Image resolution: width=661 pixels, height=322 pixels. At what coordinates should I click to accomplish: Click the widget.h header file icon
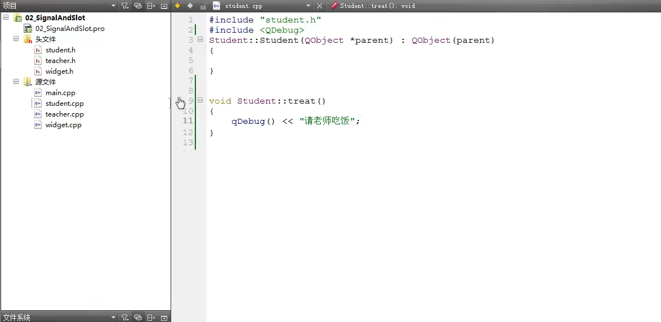point(38,71)
